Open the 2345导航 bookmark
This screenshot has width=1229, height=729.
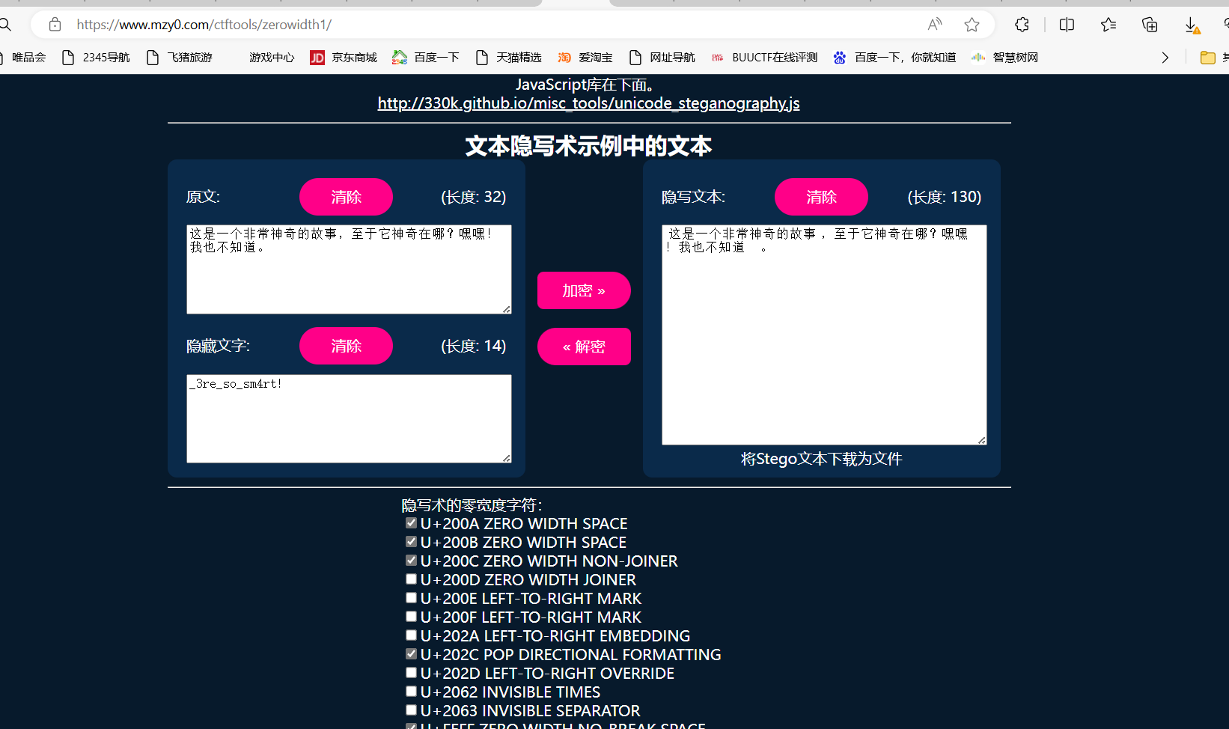96,58
